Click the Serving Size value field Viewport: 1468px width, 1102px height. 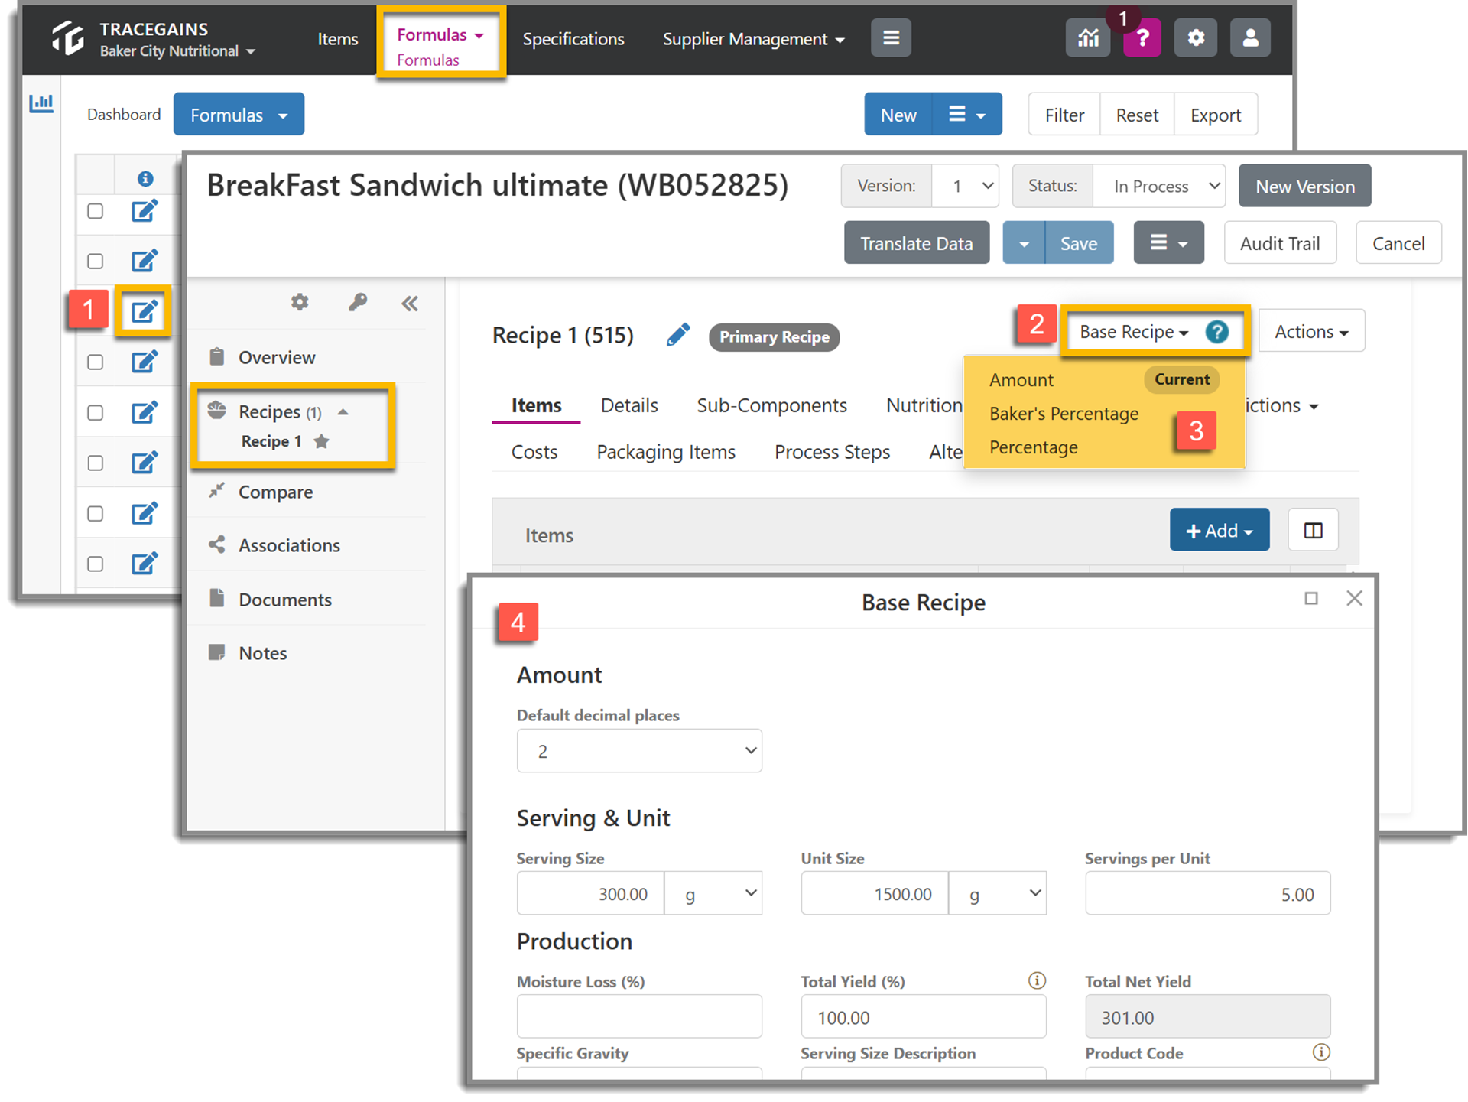(590, 893)
